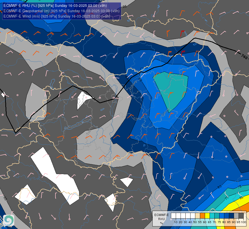The height and width of the screenshot is (229, 249).
Task: Click the 80 humidity contour label bottom right
Action: coord(219,187)
